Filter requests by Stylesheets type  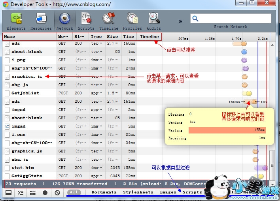tap(138, 192)
